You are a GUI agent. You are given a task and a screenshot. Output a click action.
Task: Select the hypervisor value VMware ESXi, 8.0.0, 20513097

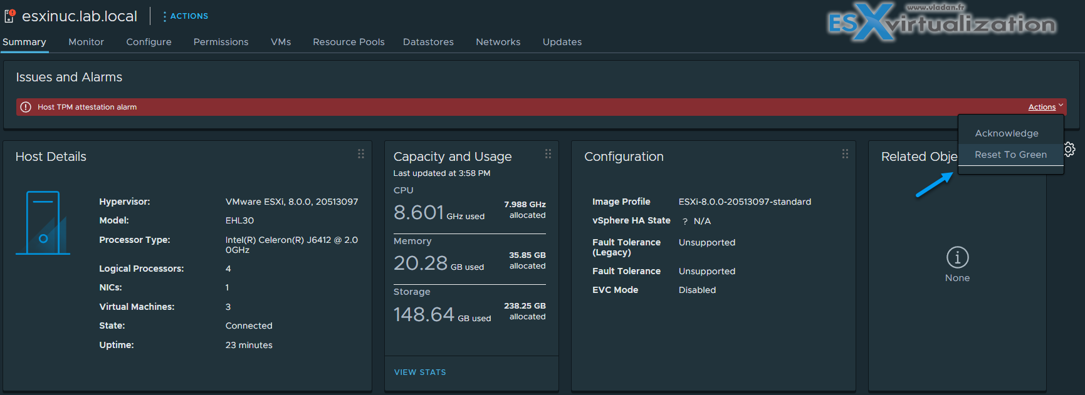coord(291,202)
